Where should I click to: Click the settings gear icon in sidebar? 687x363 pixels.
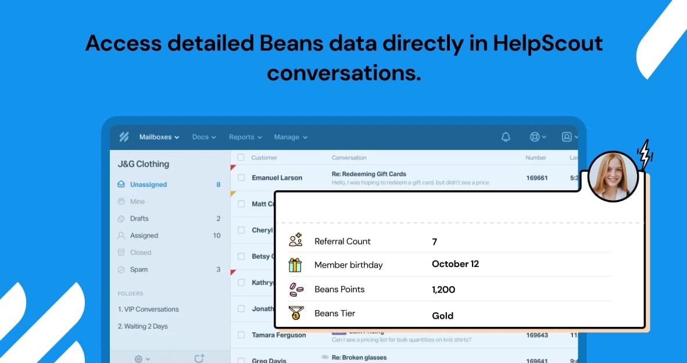[139, 358]
